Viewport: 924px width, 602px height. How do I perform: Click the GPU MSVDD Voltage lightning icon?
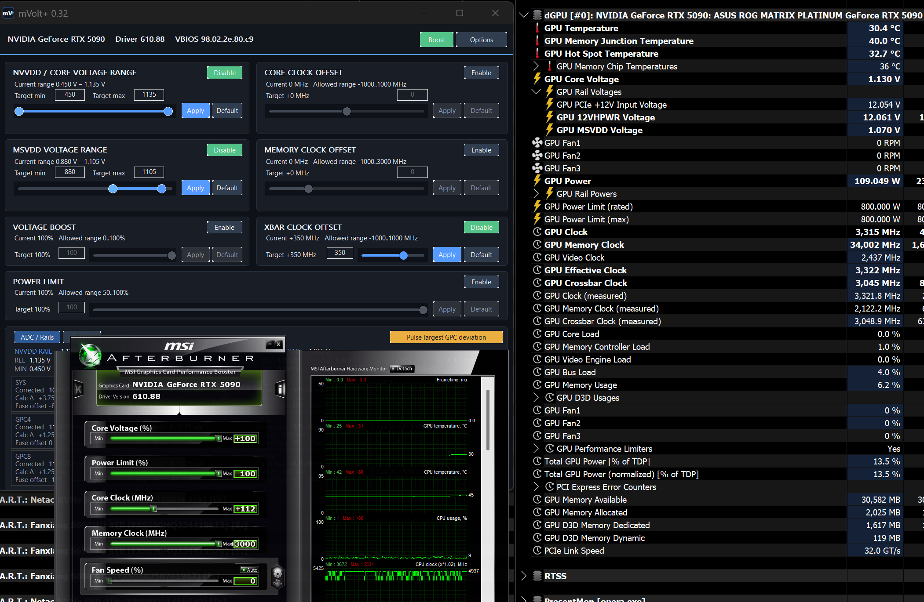549,130
